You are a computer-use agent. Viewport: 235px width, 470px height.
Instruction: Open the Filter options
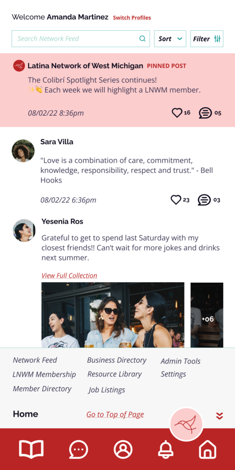(x=207, y=39)
